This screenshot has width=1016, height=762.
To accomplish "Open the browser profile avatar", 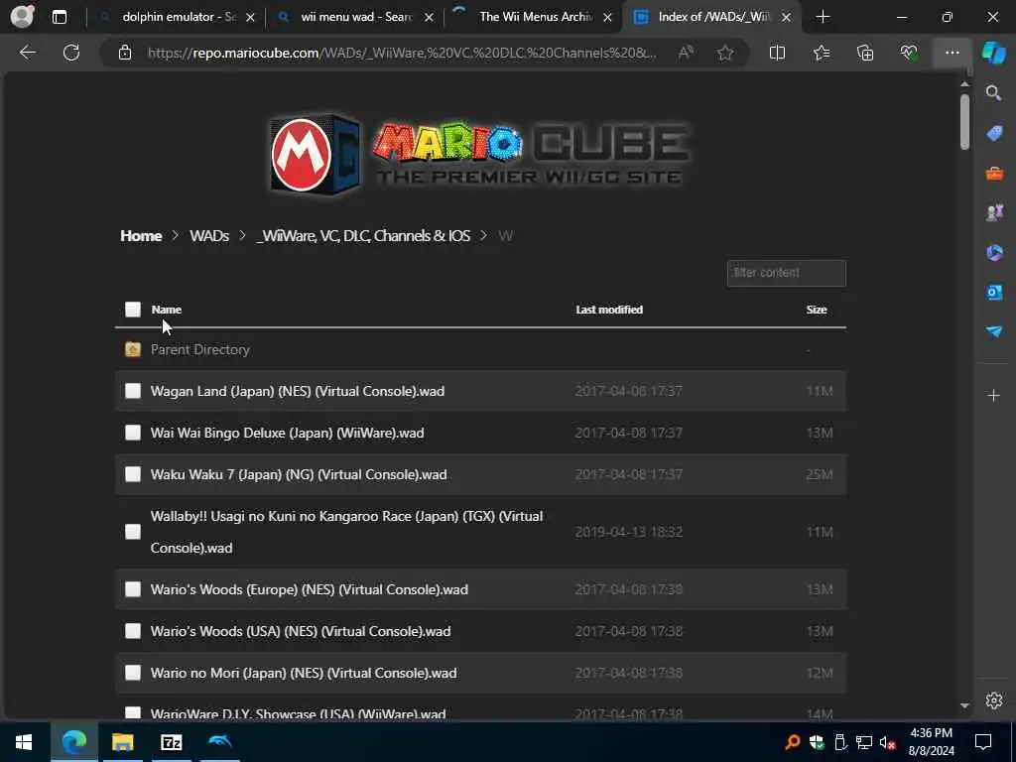I will (x=22, y=16).
